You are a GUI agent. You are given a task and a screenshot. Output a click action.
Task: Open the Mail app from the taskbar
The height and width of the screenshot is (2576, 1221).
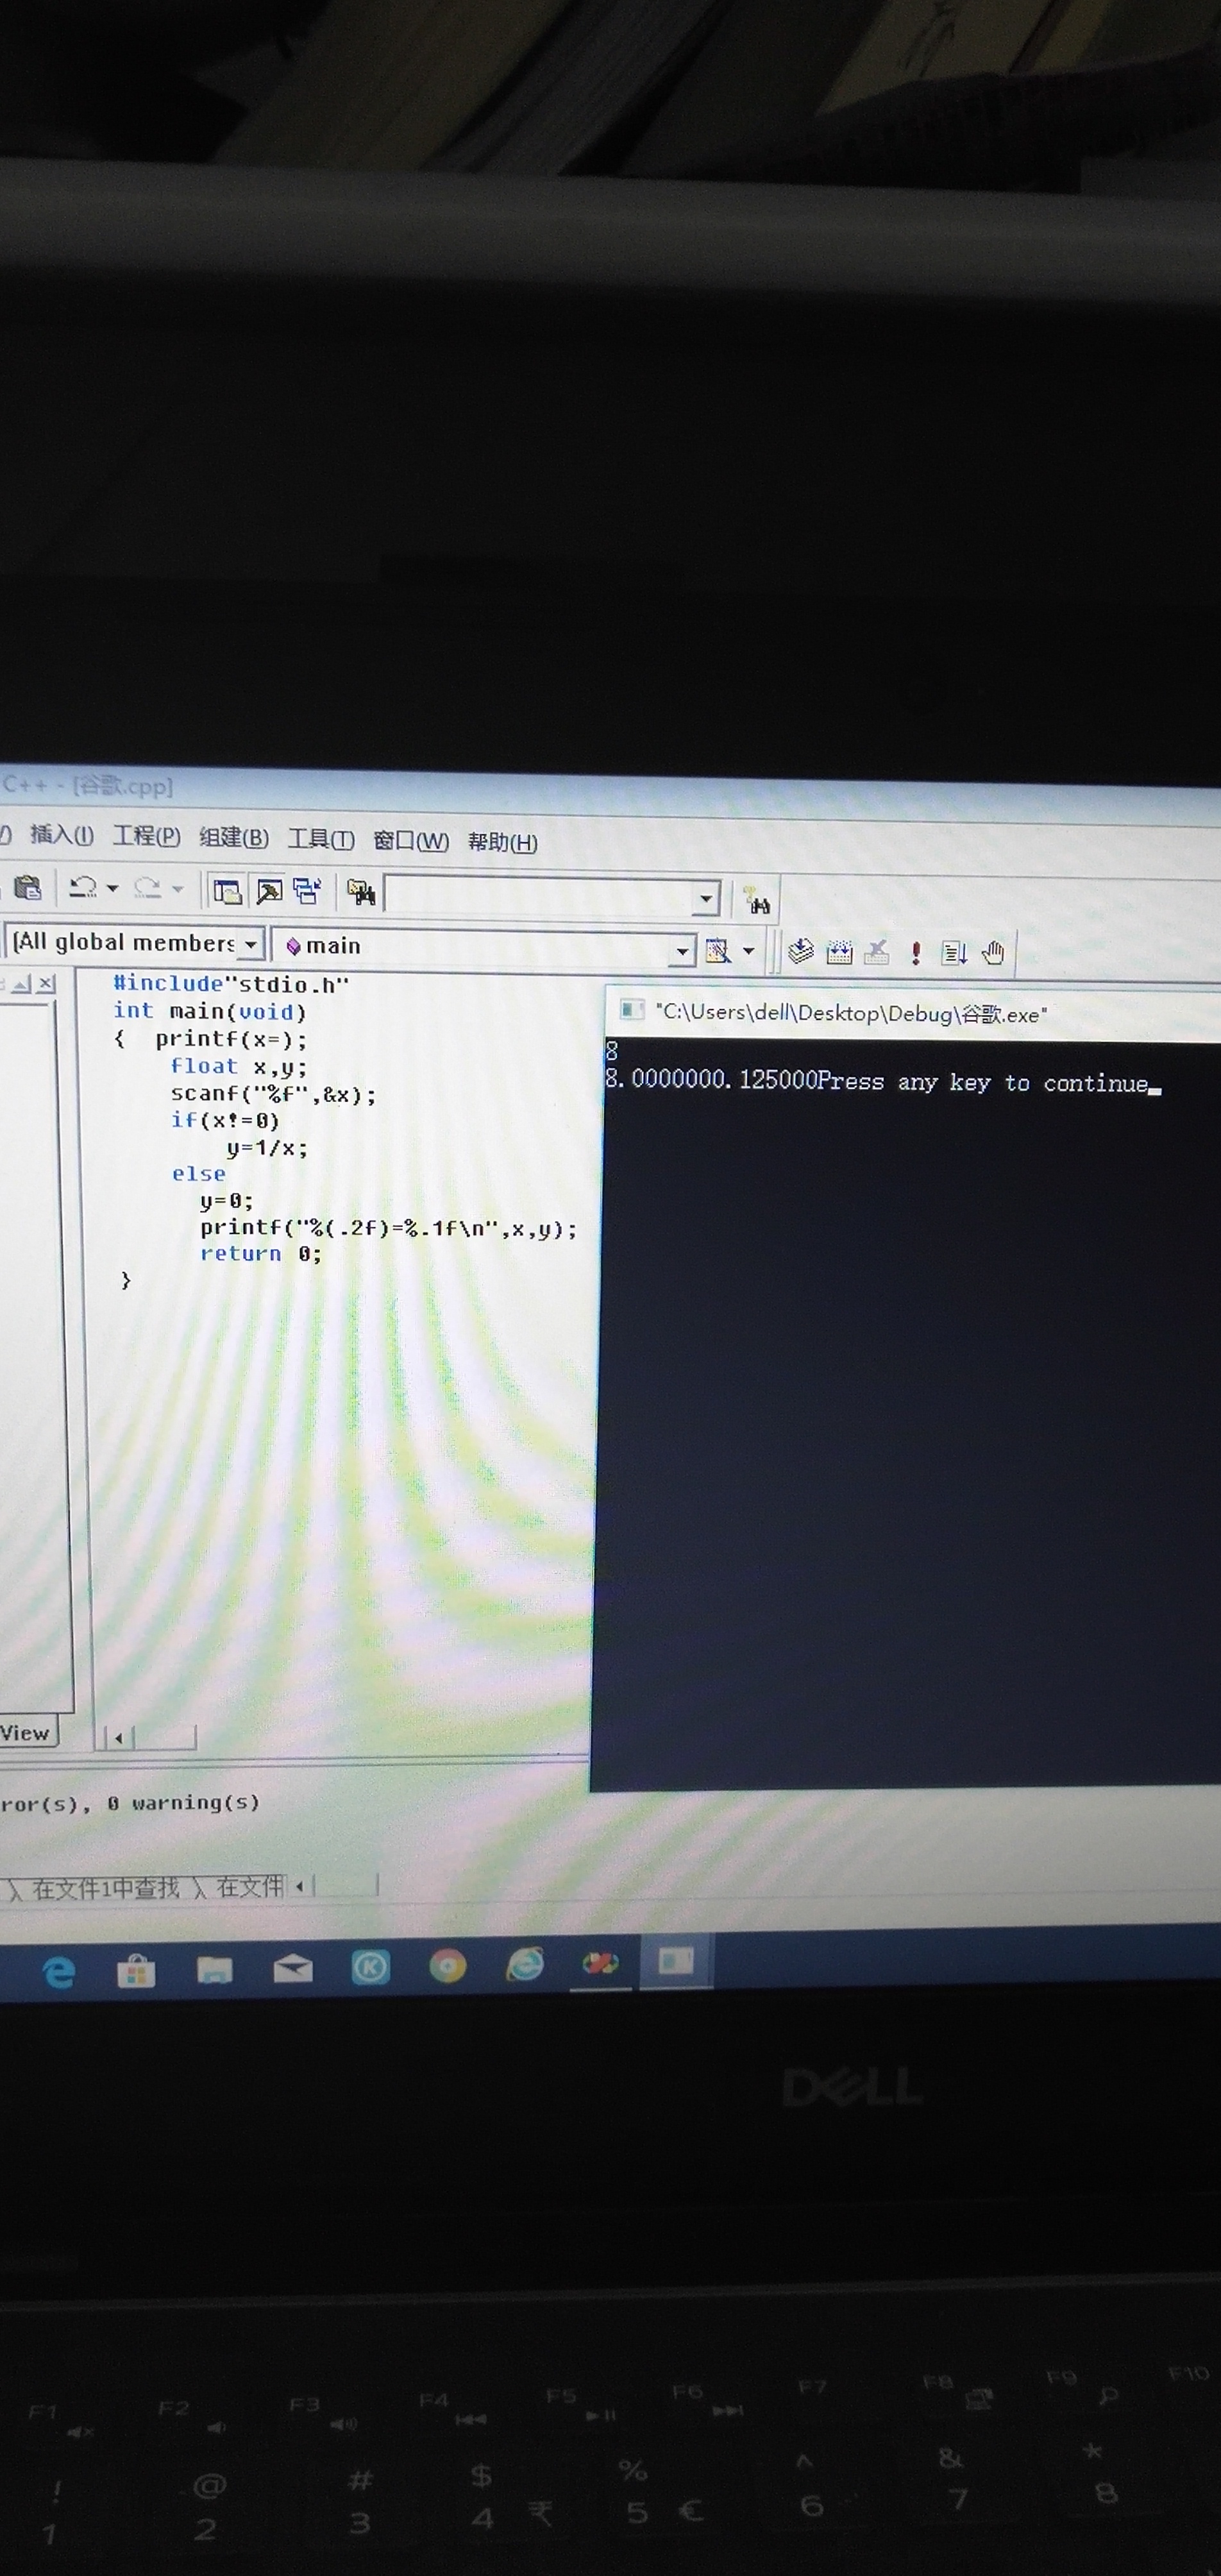[293, 1969]
